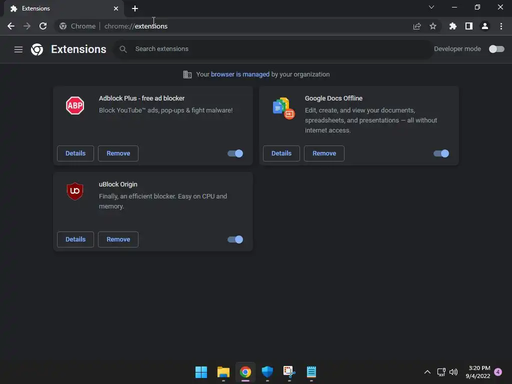512x384 pixels.
Task: Click the Adblock Plus ABP icon
Action: click(75, 105)
